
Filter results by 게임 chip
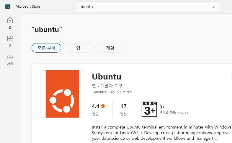pyautogui.click(x=110, y=48)
